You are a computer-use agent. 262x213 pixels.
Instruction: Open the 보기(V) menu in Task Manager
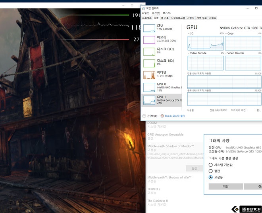pos(166,13)
